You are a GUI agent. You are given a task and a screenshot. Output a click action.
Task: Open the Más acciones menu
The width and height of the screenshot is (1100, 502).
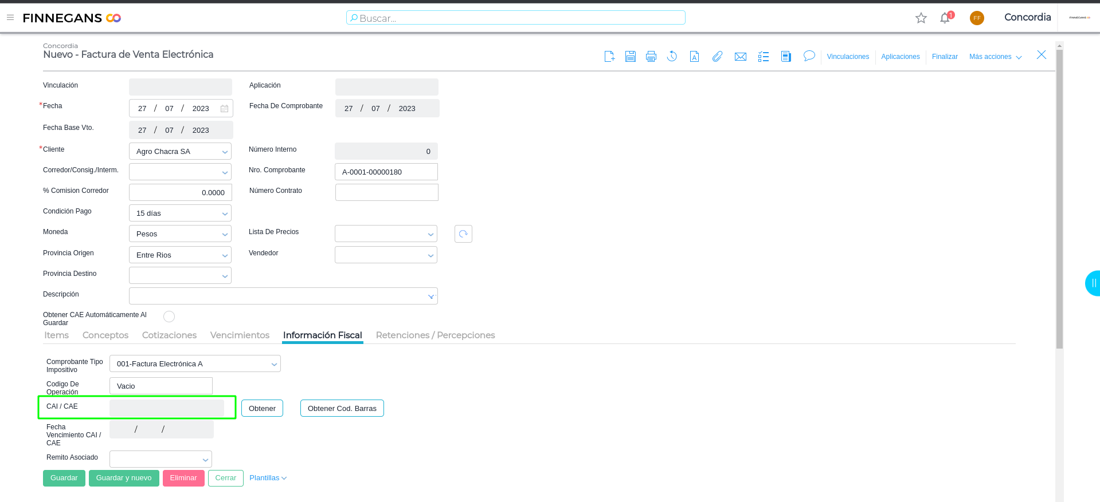coord(995,57)
